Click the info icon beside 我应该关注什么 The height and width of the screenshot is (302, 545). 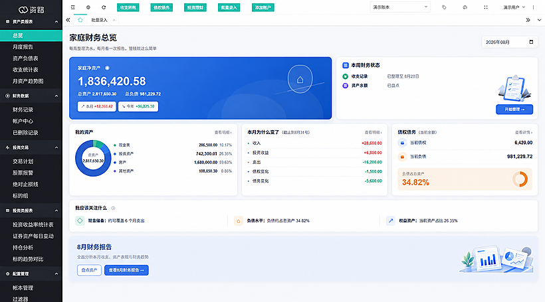(113, 208)
